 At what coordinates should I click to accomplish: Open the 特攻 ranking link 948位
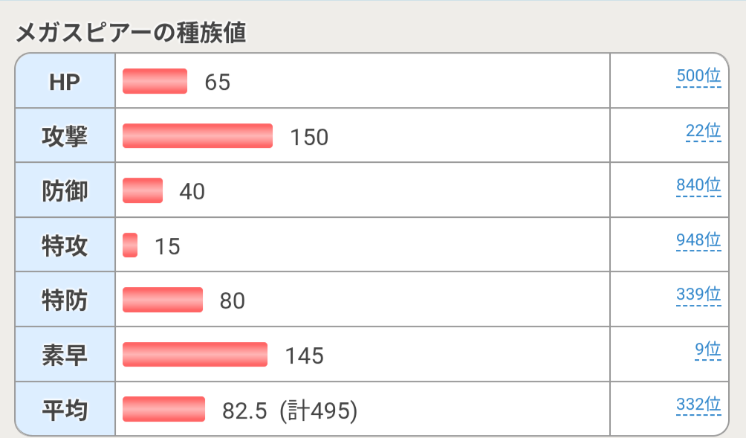click(x=698, y=240)
